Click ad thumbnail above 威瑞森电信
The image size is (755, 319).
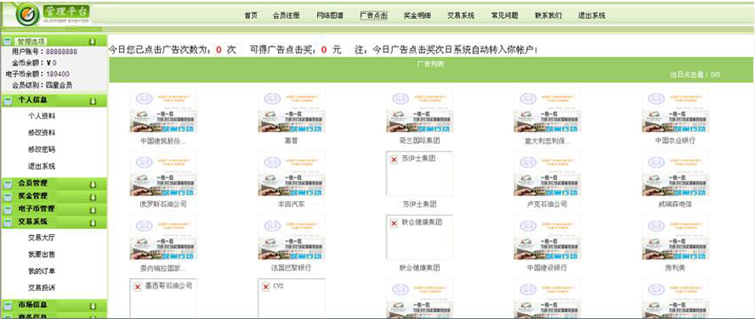click(x=676, y=173)
